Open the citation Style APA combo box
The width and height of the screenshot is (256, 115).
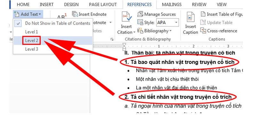point(167,22)
